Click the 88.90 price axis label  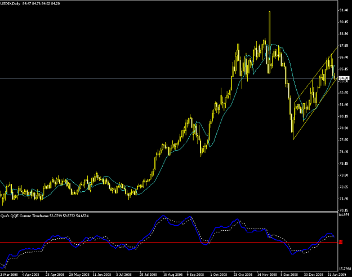(x=344, y=34)
